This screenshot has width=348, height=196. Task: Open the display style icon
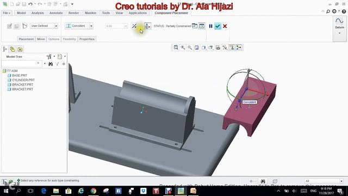point(204,47)
